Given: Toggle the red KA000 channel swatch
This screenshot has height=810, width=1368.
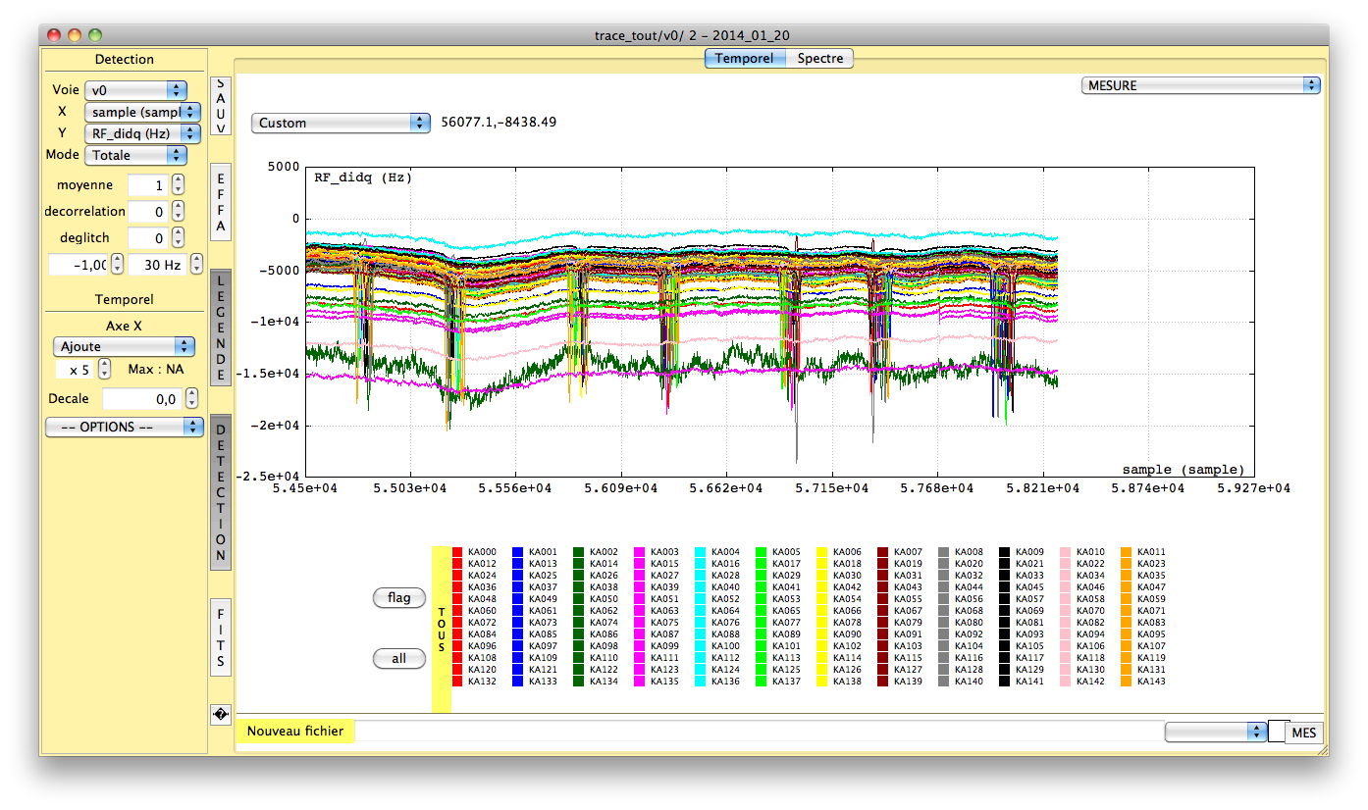Looking at the screenshot, I should [x=457, y=552].
